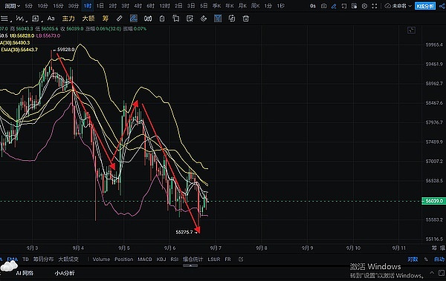This screenshot has height=281, width=446.
Task: Open chart settings hexagon icon
Action: coord(364,6)
